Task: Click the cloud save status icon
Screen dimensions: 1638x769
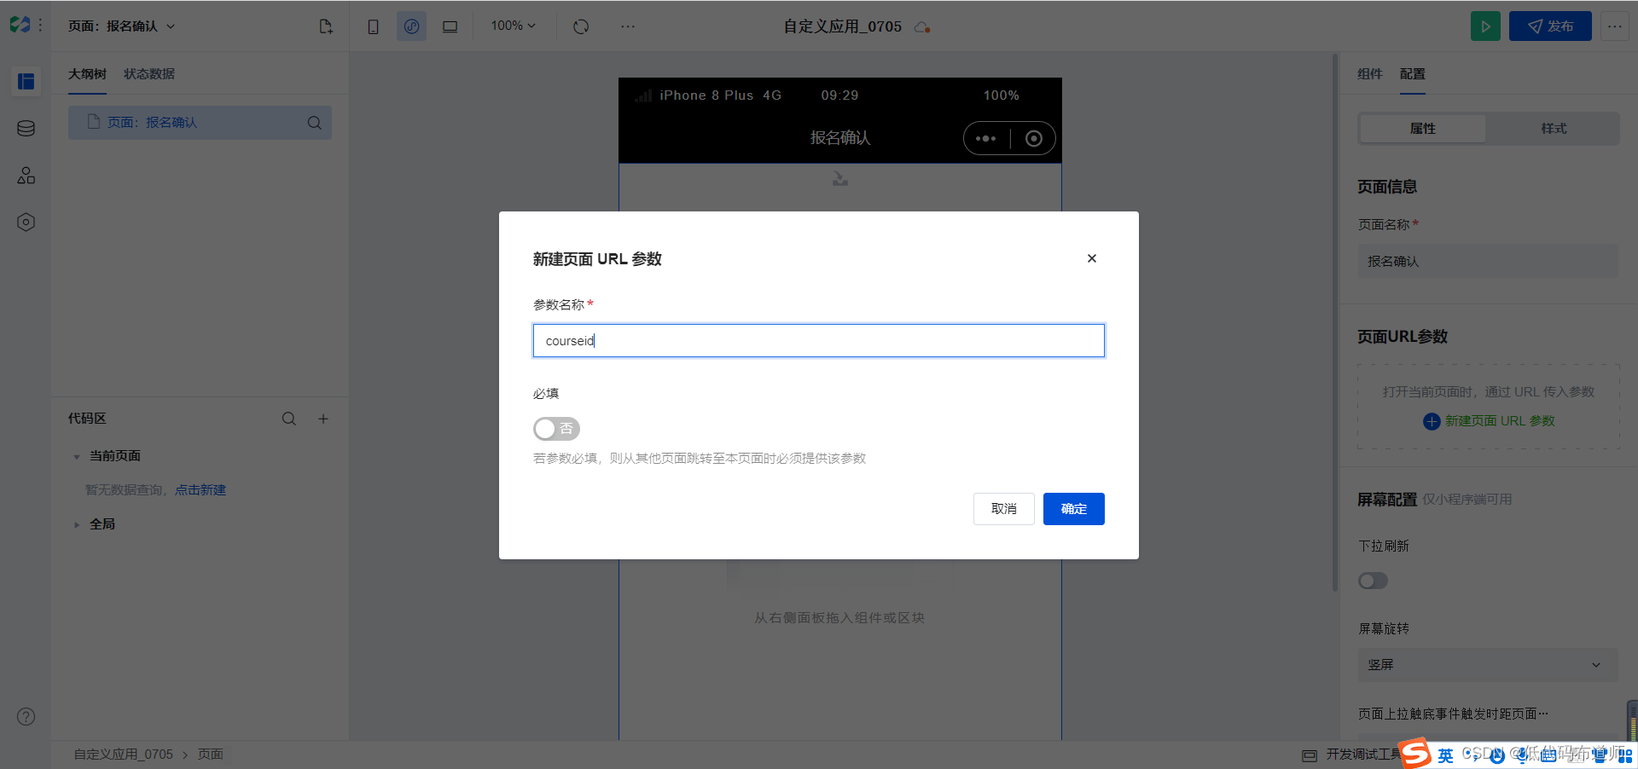Action: coord(922,27)
